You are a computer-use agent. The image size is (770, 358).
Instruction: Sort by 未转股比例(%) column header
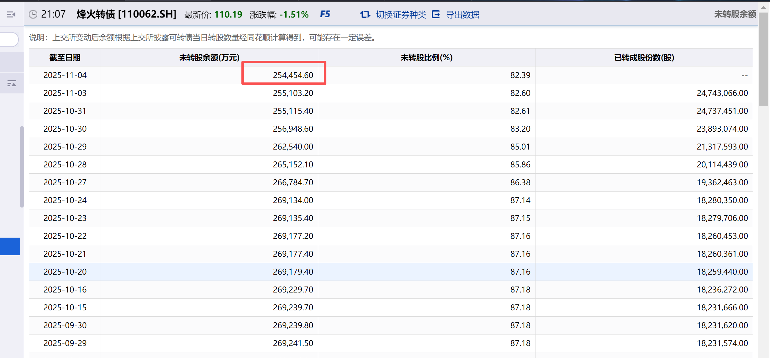[x=426, y=58]
